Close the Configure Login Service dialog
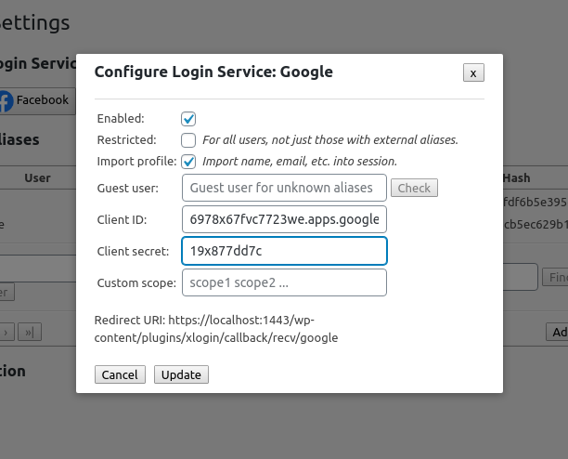The width and height of the screenshot is (568, 459). [473, 72]
